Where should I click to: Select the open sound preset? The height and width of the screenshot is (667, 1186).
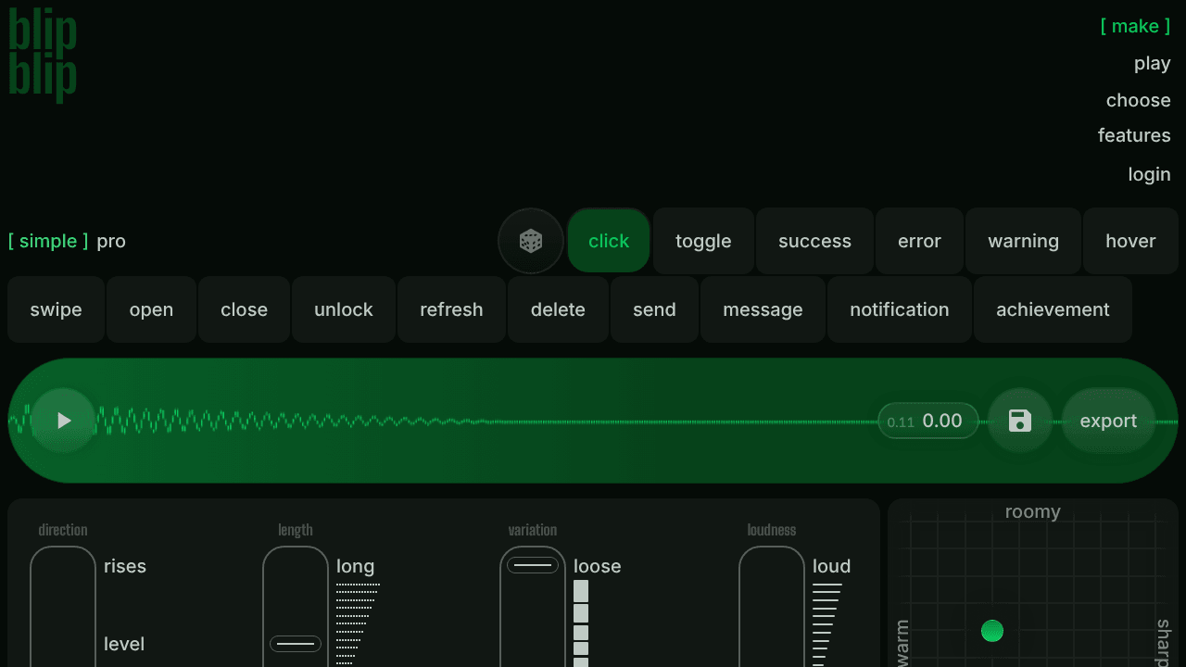(x=151, y=309)
